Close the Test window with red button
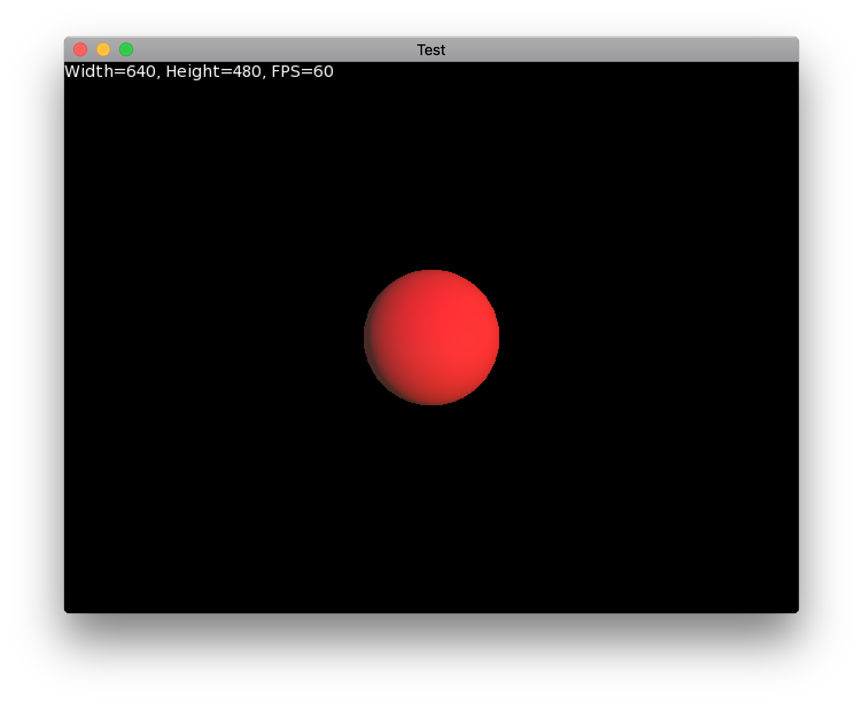This screenshot has width=863, height=705. 80,50
